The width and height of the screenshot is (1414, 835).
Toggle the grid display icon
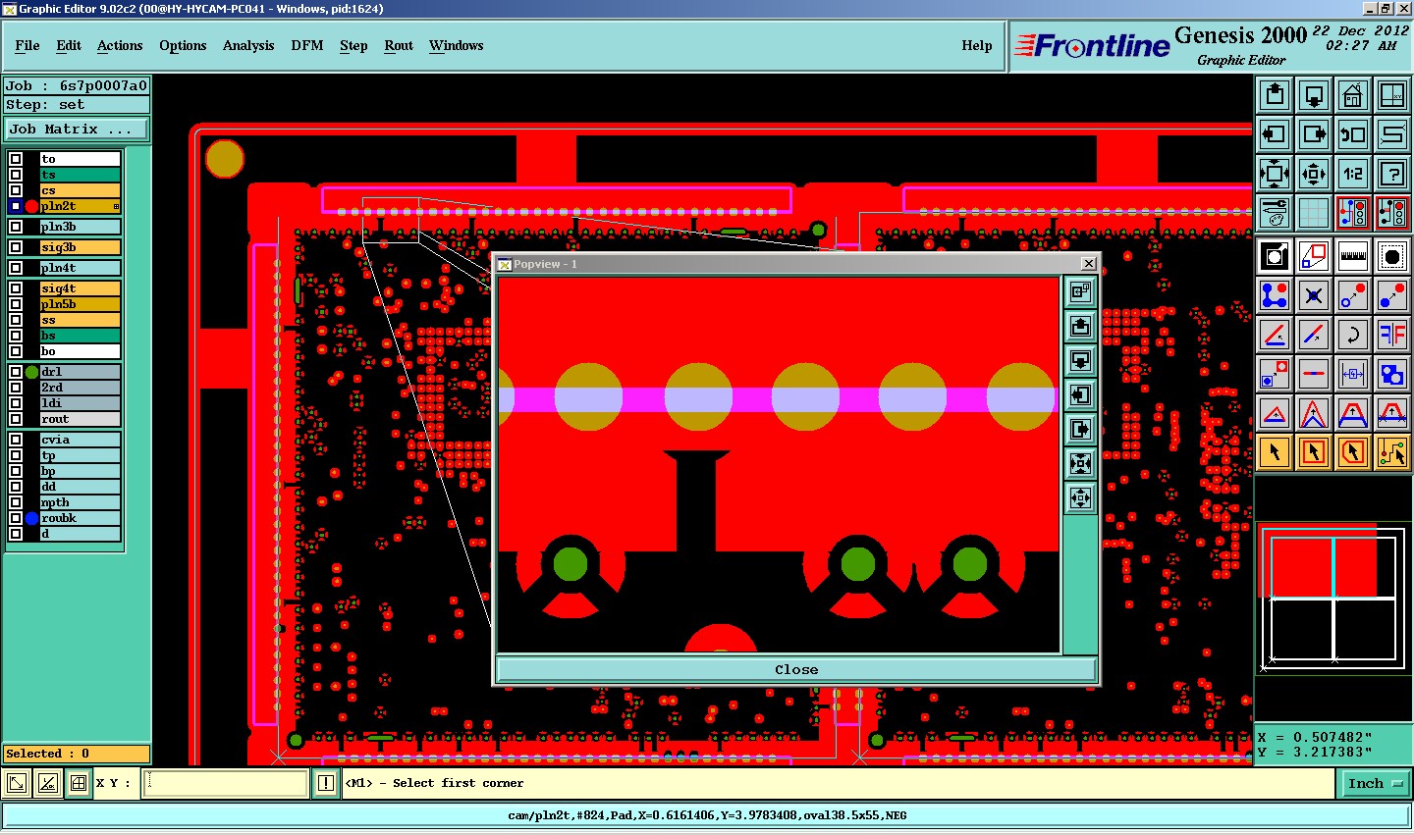pos(1314,212)
